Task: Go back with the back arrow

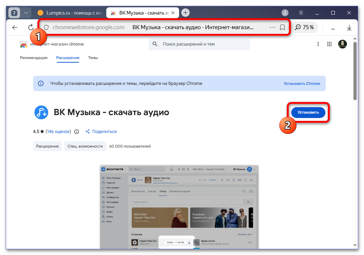Action: [x=15, y=27]
